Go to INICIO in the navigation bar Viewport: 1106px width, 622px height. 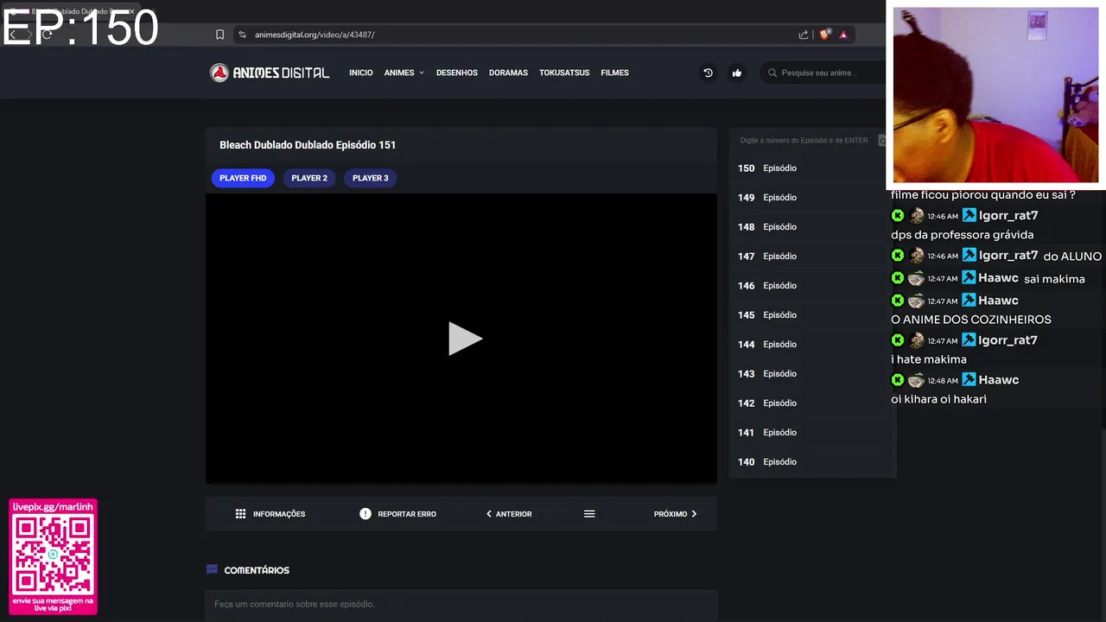tap(361, 73)
